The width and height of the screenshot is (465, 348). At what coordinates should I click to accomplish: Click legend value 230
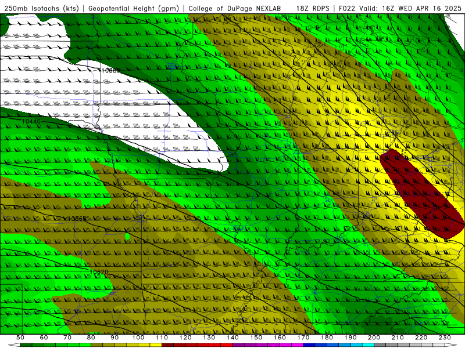(x=445, y=338)
